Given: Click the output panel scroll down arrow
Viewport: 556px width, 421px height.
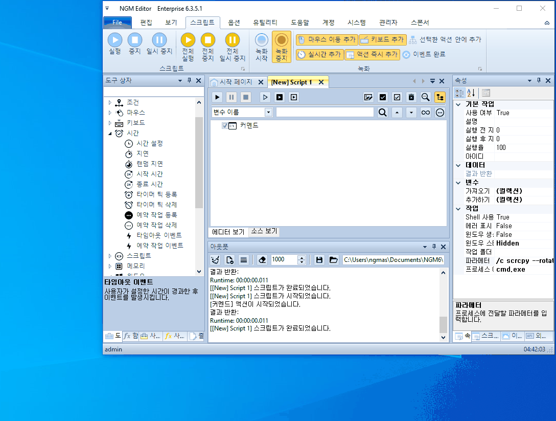Looking at the screenshot, I should point(443,338).
